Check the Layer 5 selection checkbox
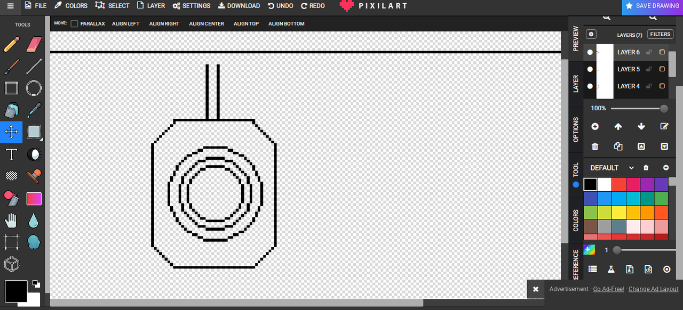The image size is (683, 310). (662, 69)
